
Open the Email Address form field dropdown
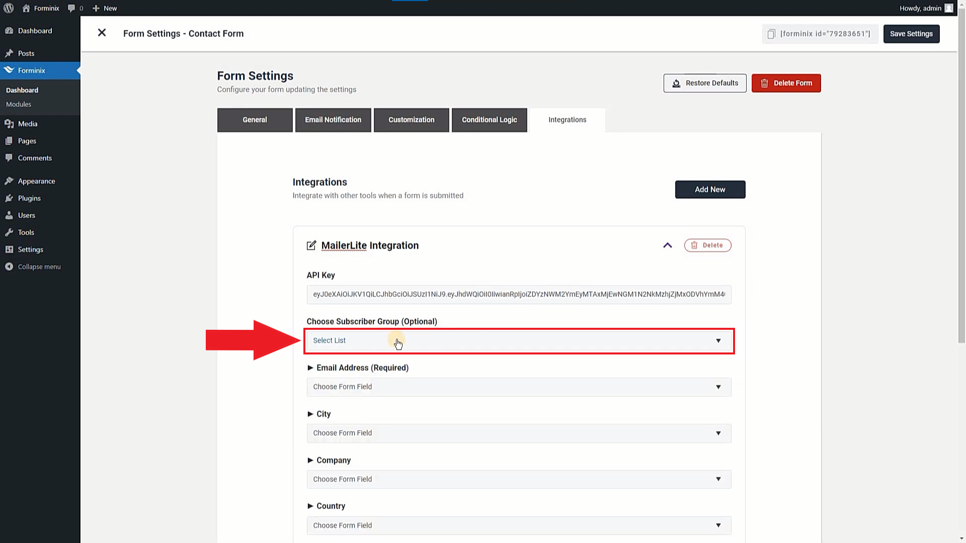518,387
